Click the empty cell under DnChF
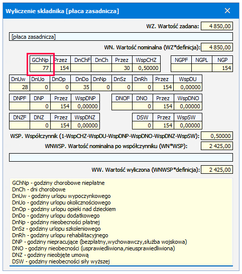 click(x=81, y=68)
